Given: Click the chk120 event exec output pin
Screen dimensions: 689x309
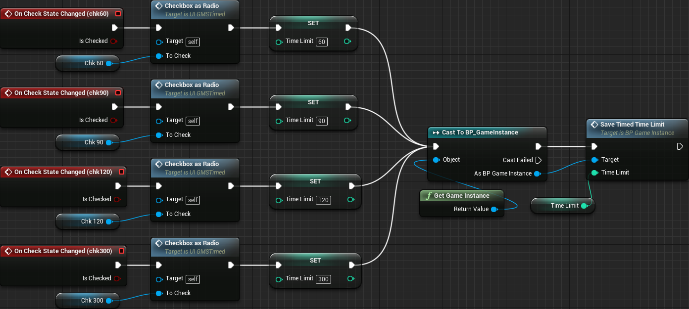Looking at the screenshot, I should pos(118,186).
